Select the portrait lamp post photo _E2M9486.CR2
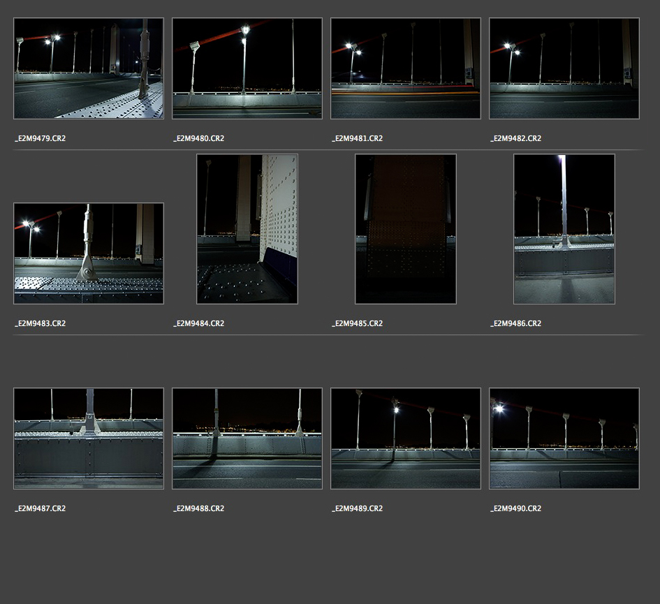This screenshot has width=660, height=604. tap(564, 229)
